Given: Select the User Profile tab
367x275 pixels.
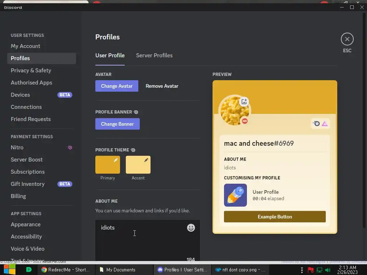Looking at the screenshot, I should point(110,56).
